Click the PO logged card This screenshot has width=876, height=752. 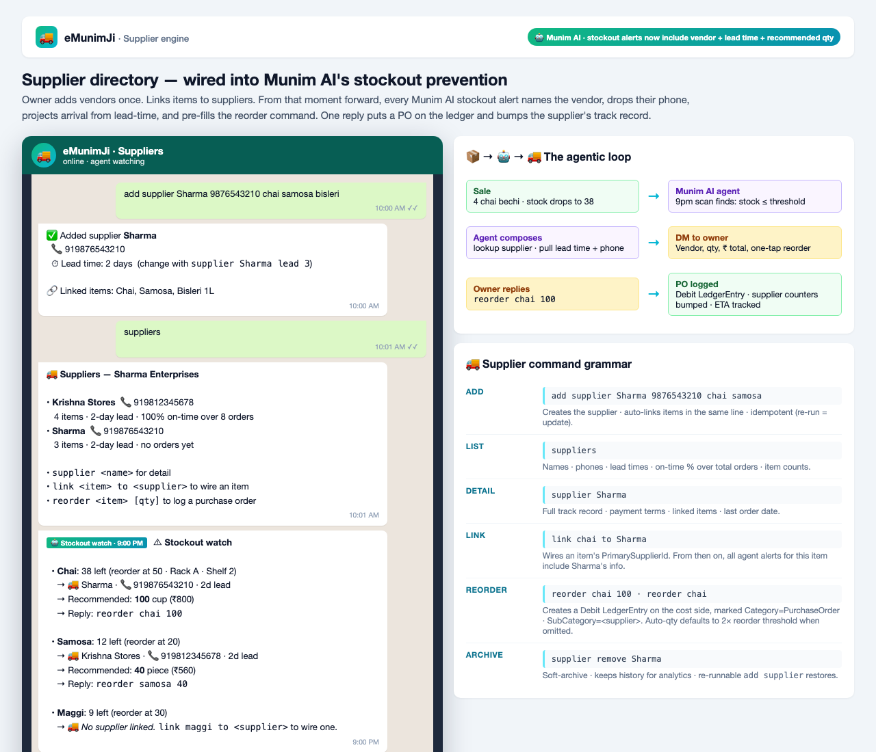(755, 294)
